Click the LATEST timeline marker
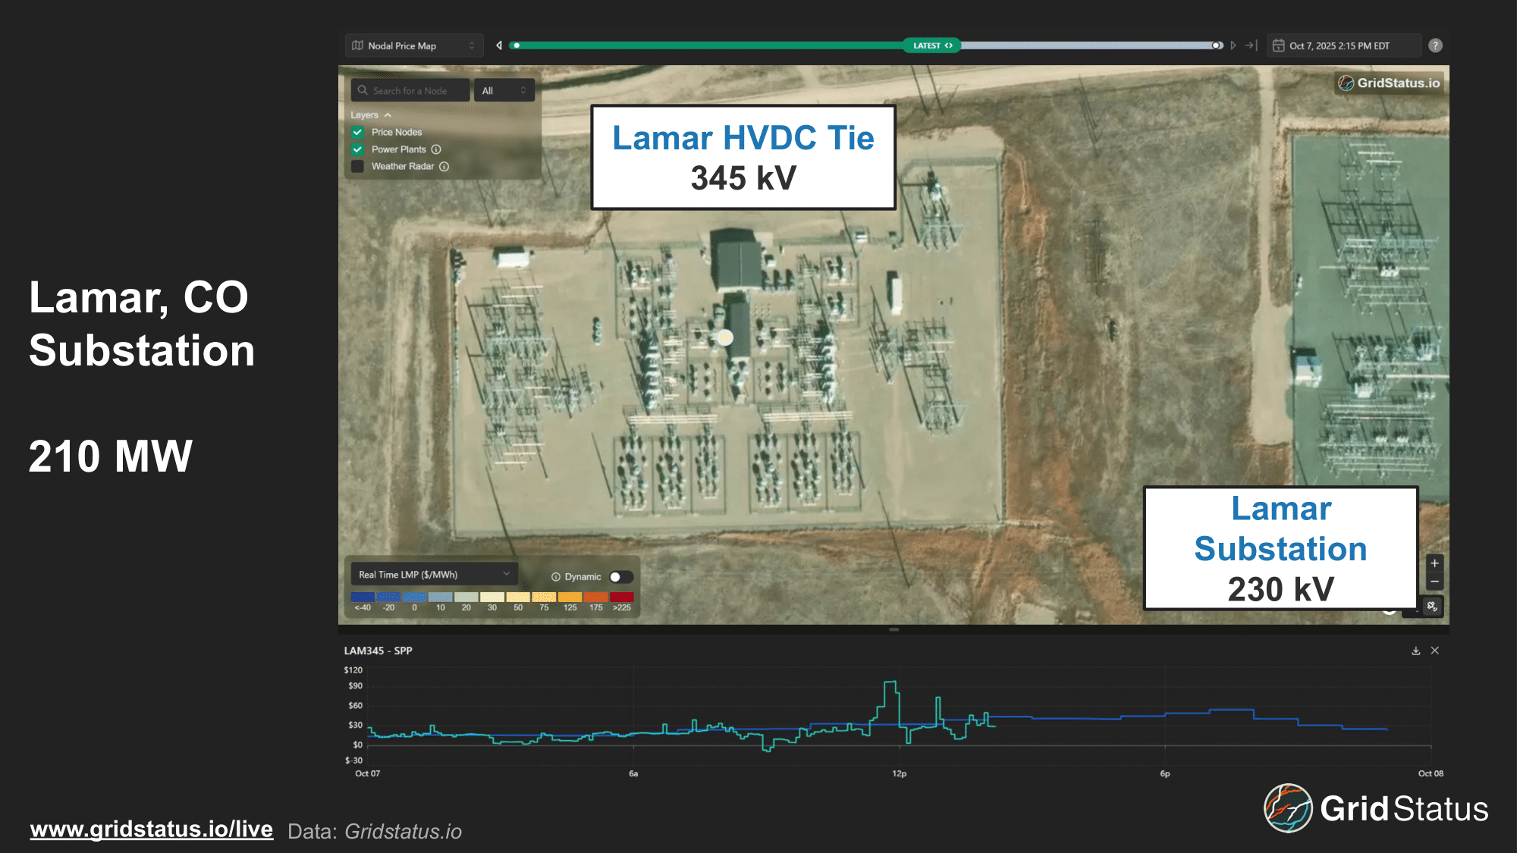The height and width of the screenshot is (853, 1517). pos(932,45)
